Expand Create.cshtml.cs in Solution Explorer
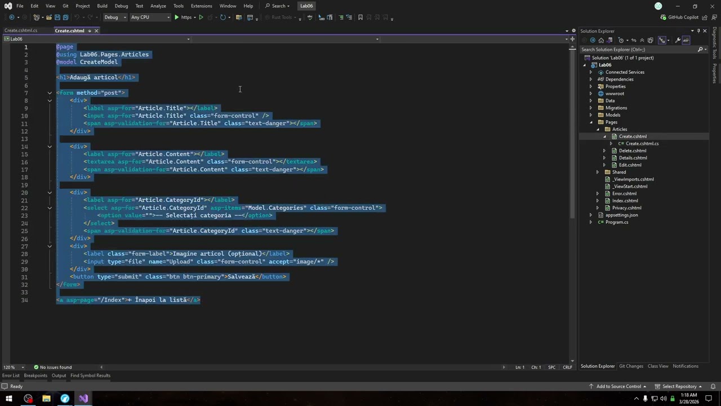Image resolution: width=721 pixels, height=406 pixels. (x=611, y=143)
